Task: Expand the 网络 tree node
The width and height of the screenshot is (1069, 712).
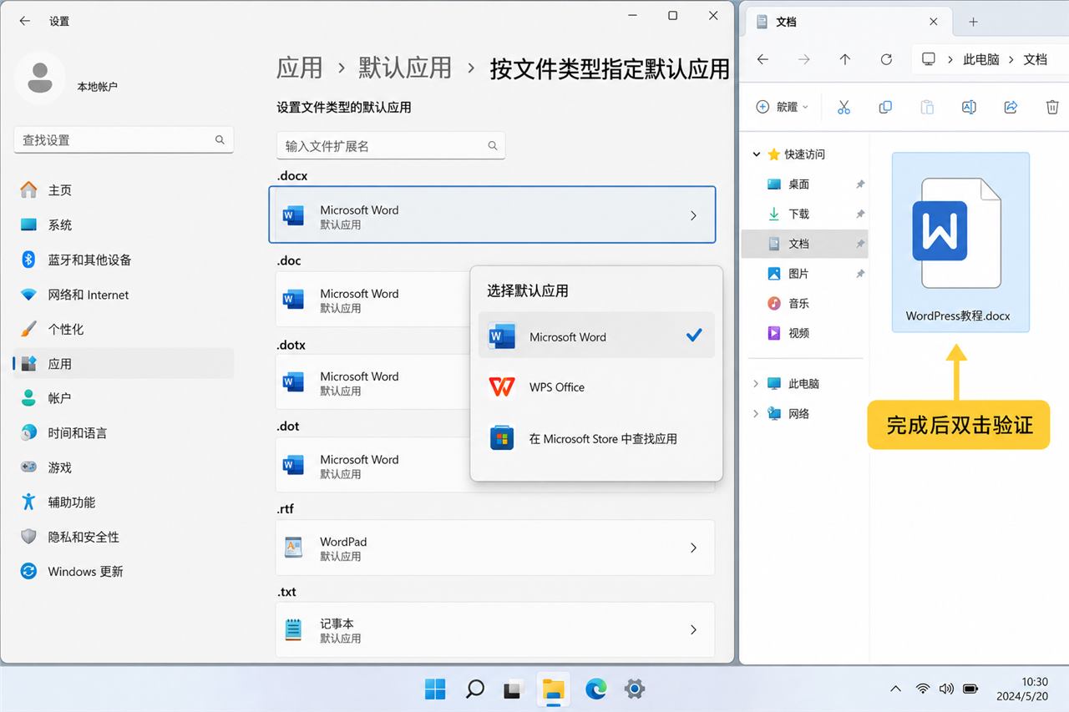Action: [757, 413]
